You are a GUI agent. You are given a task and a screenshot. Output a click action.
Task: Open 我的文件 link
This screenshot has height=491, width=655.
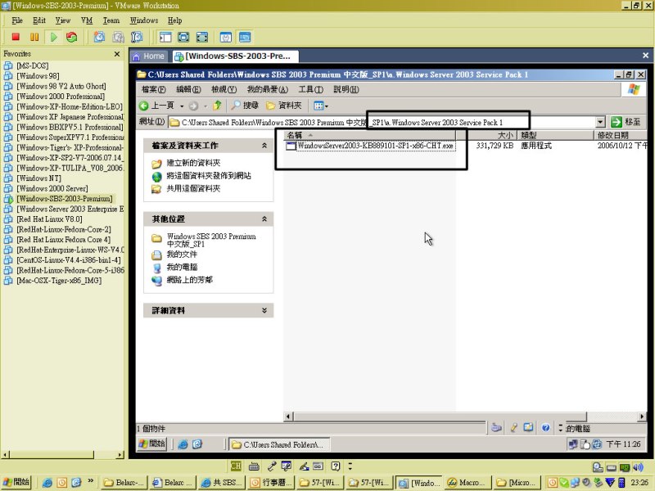182,255
